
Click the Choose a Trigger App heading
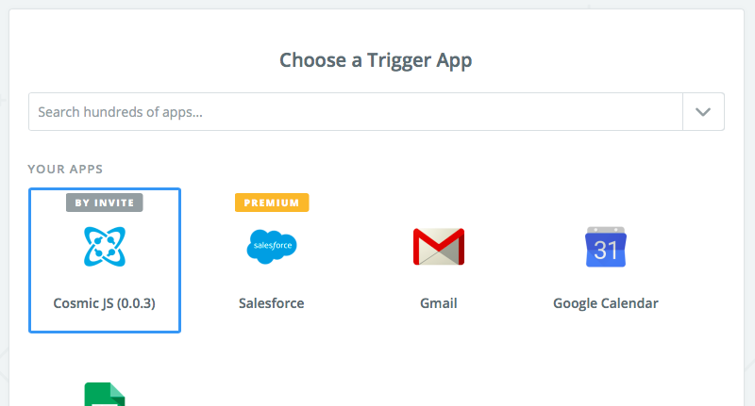pyautogui.click(x=376, y=61)
